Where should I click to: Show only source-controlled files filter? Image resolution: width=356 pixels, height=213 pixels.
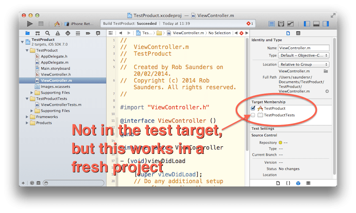tap(38, 183)
